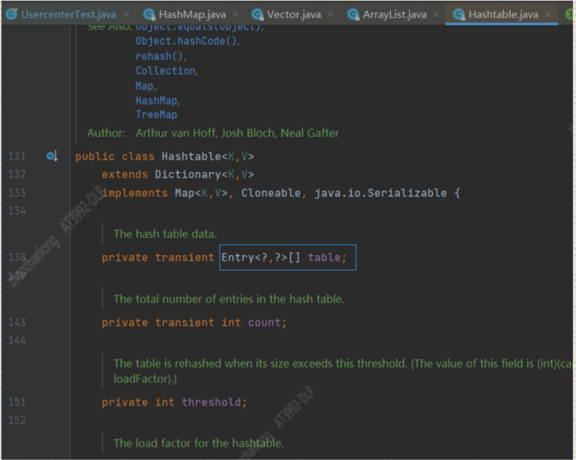The image size is (576, 460).
Task: Click 'The total number of entries' comment
Action: (229, 299)
